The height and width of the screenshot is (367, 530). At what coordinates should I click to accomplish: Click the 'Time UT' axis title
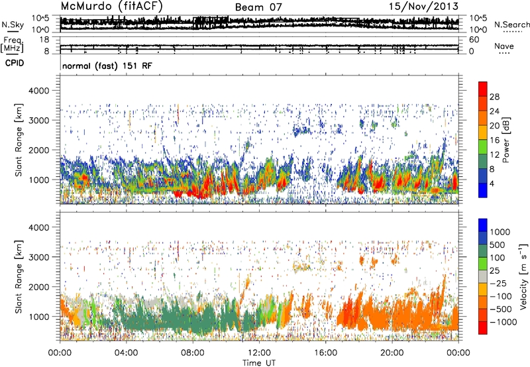tap(259, 362)
